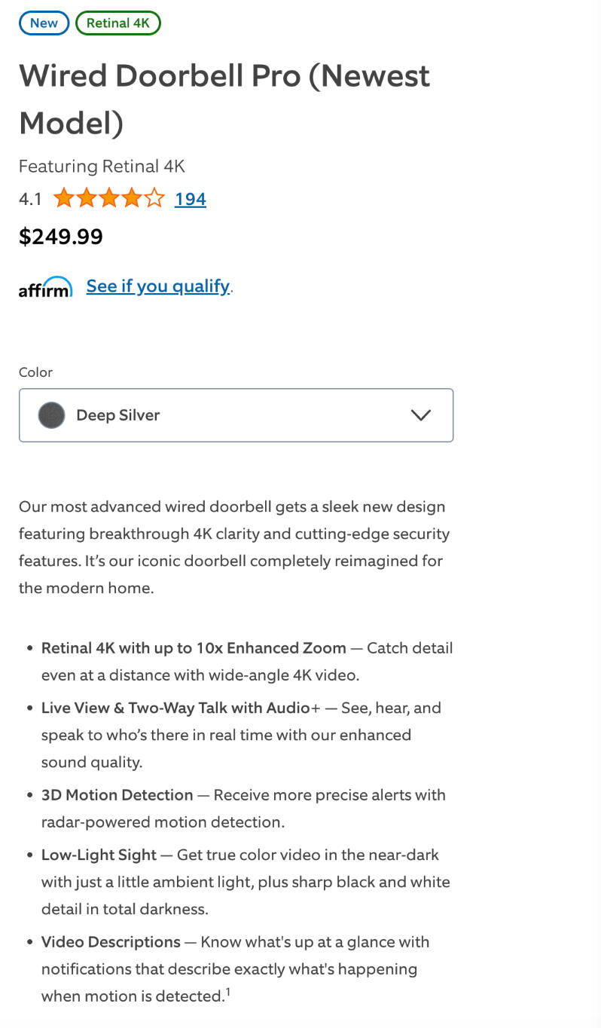Click footnote 1 after Video Descriptions text

pyautogui.click(x=227, y=992)
